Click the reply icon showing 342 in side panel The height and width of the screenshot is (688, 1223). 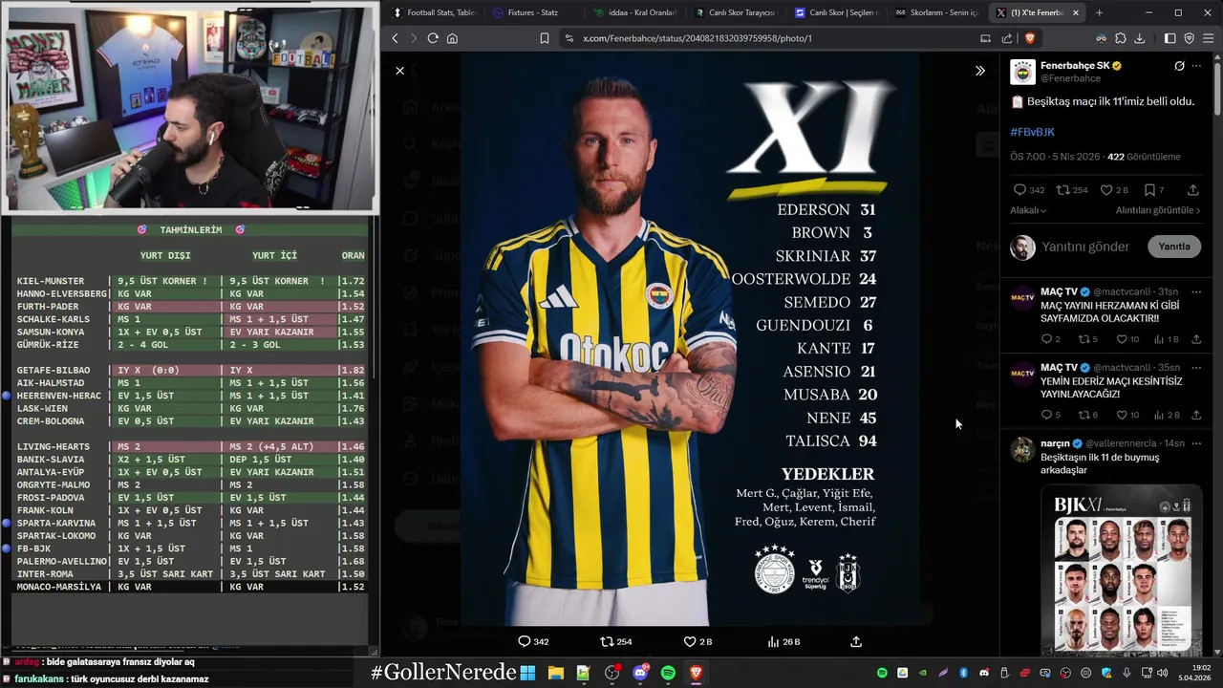[1019, 190]
